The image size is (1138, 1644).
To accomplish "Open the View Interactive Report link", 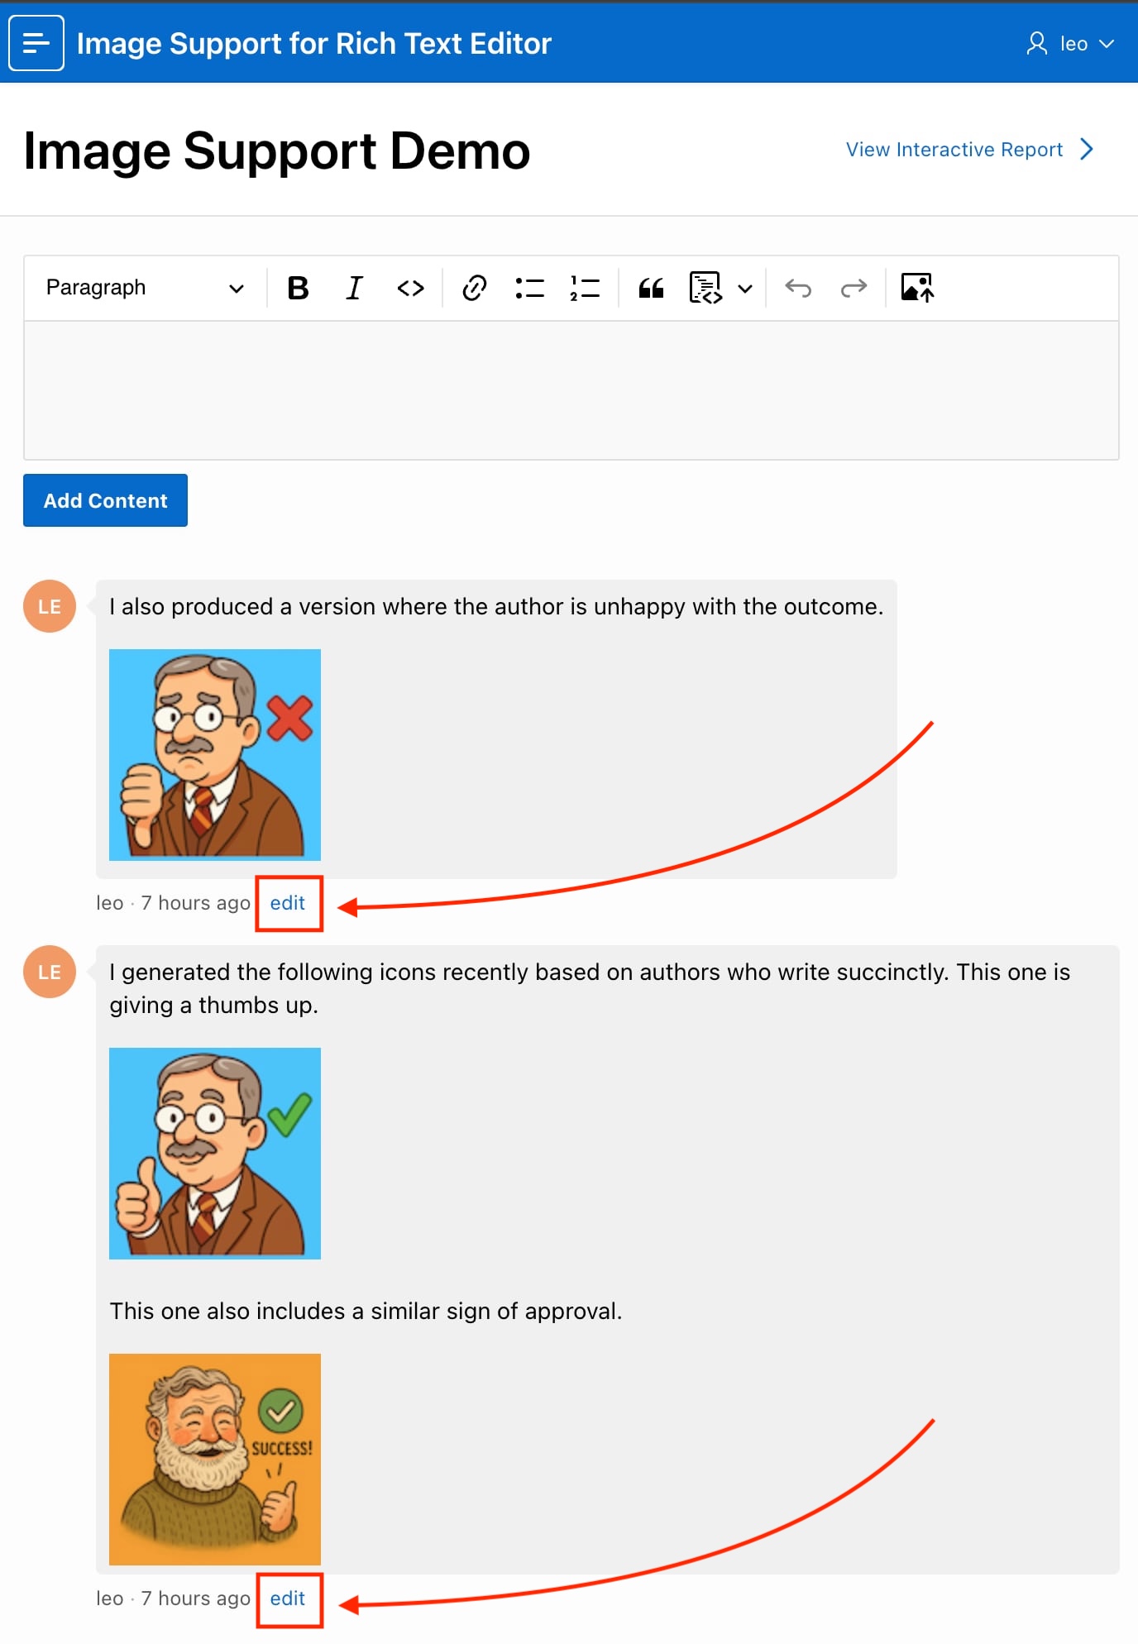I will point(954,150).
